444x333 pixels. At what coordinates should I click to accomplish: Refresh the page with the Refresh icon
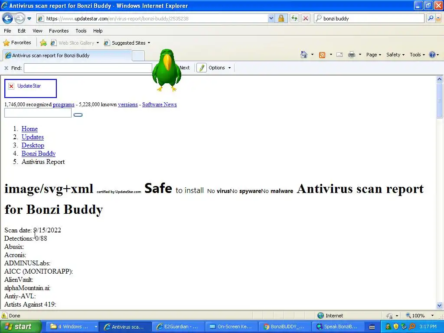(294, 19)
